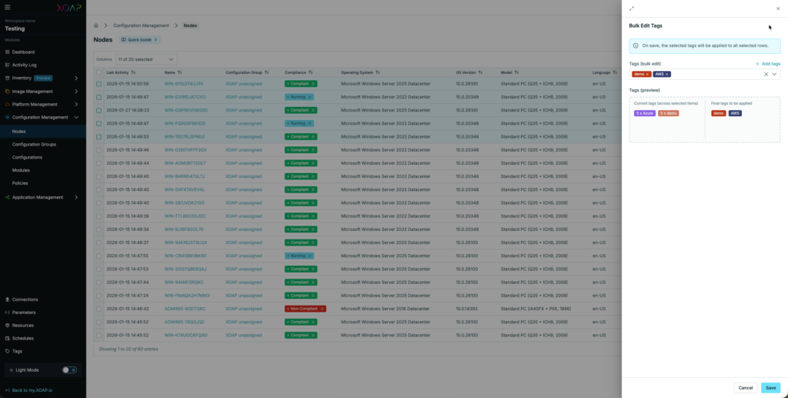Open the hamburger menu icon
Viewport: 788px width, 398px height.
point(8,7)
